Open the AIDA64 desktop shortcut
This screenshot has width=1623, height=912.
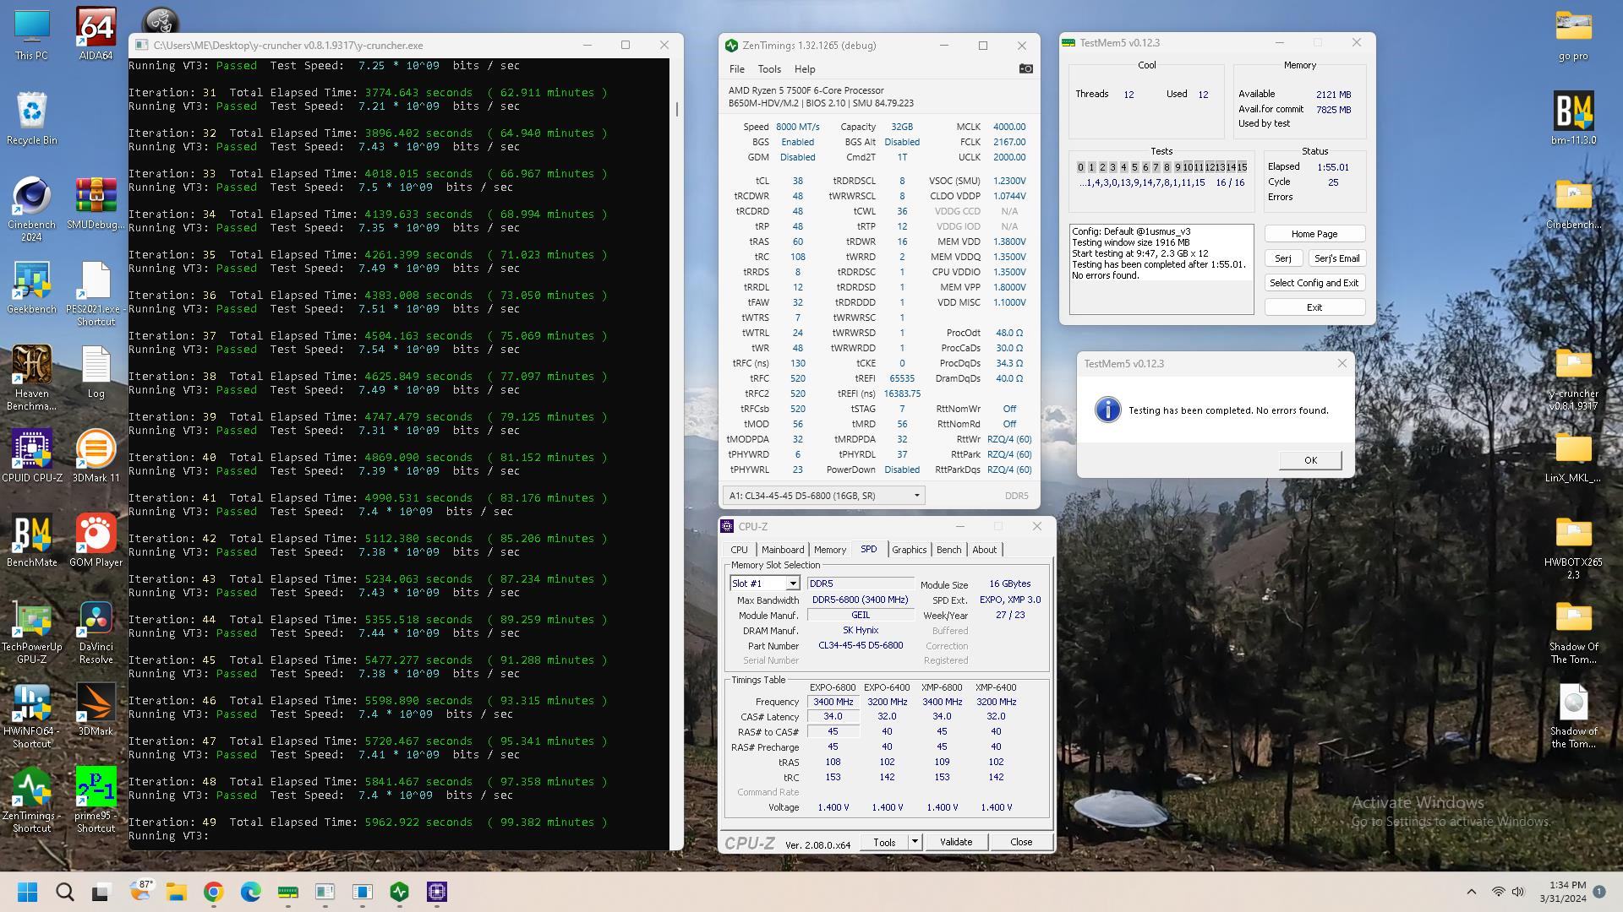[x=96, y=34]
